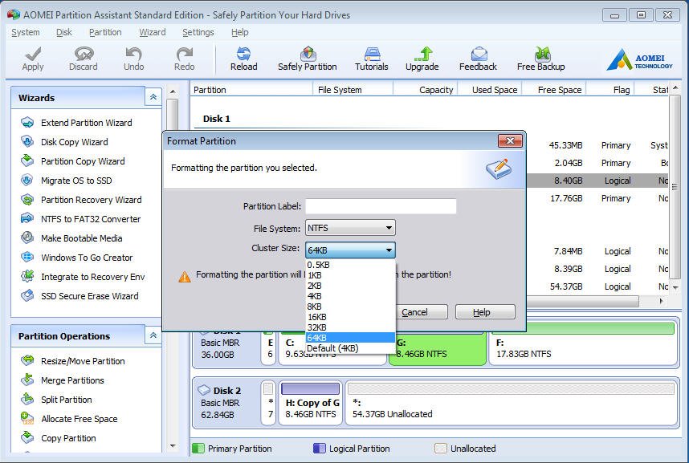Click the Reload toolbar icon

click(244, 59)
